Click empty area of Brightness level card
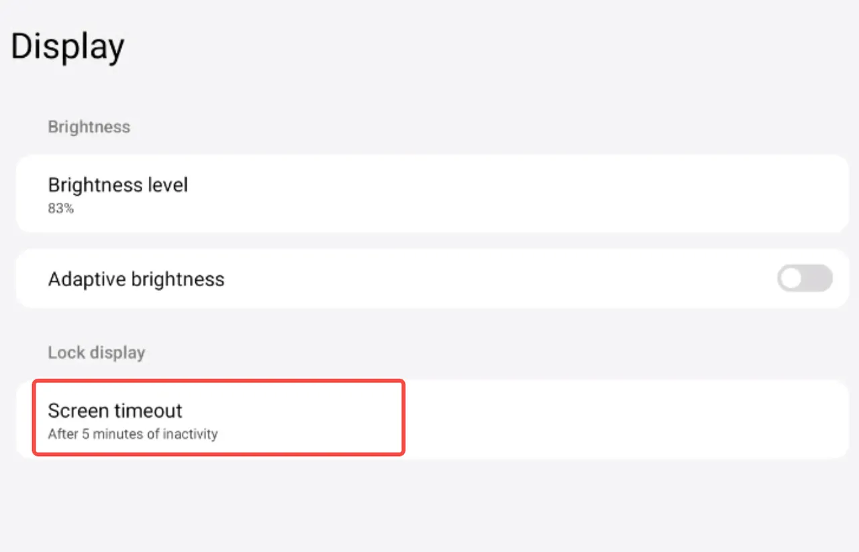Screen dimensions: 859x552 coord(537,193)
